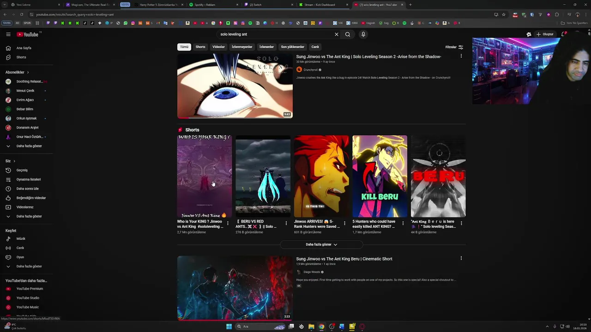
Task: Open options for 'Who is Your KING' short
Action: click(228, 223)
